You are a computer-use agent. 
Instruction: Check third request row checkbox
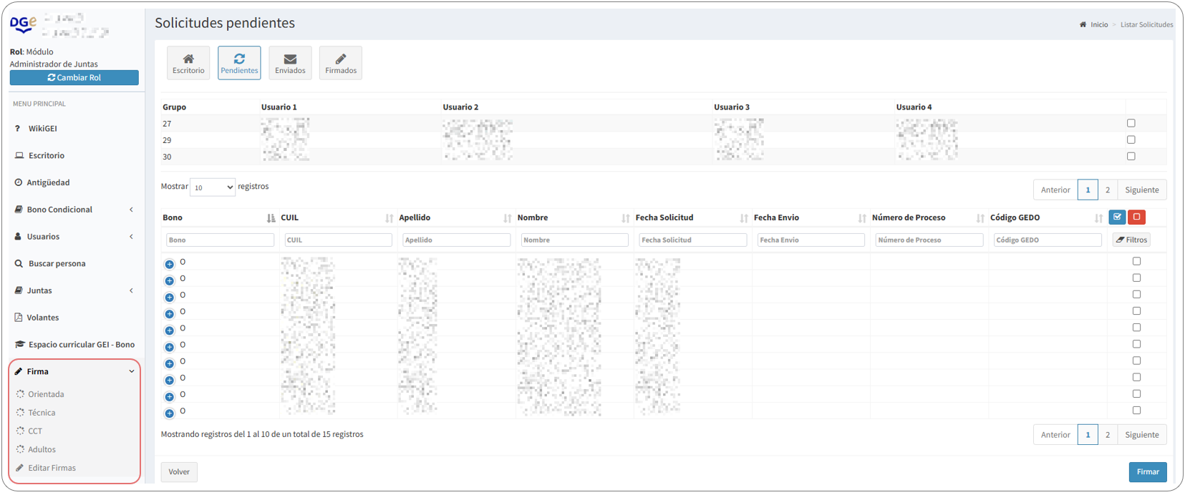tap(1136, 294)
